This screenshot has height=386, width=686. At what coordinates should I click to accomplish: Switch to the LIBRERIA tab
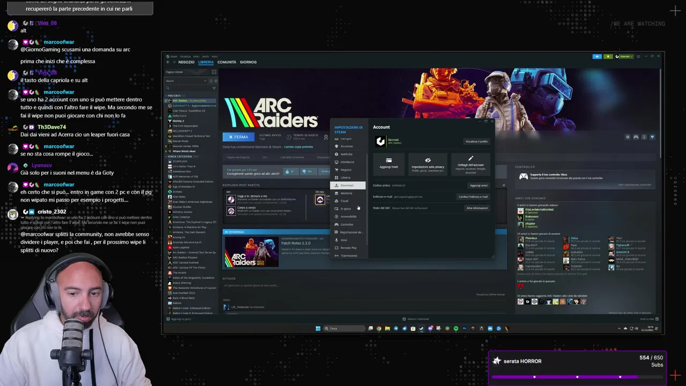206,62
